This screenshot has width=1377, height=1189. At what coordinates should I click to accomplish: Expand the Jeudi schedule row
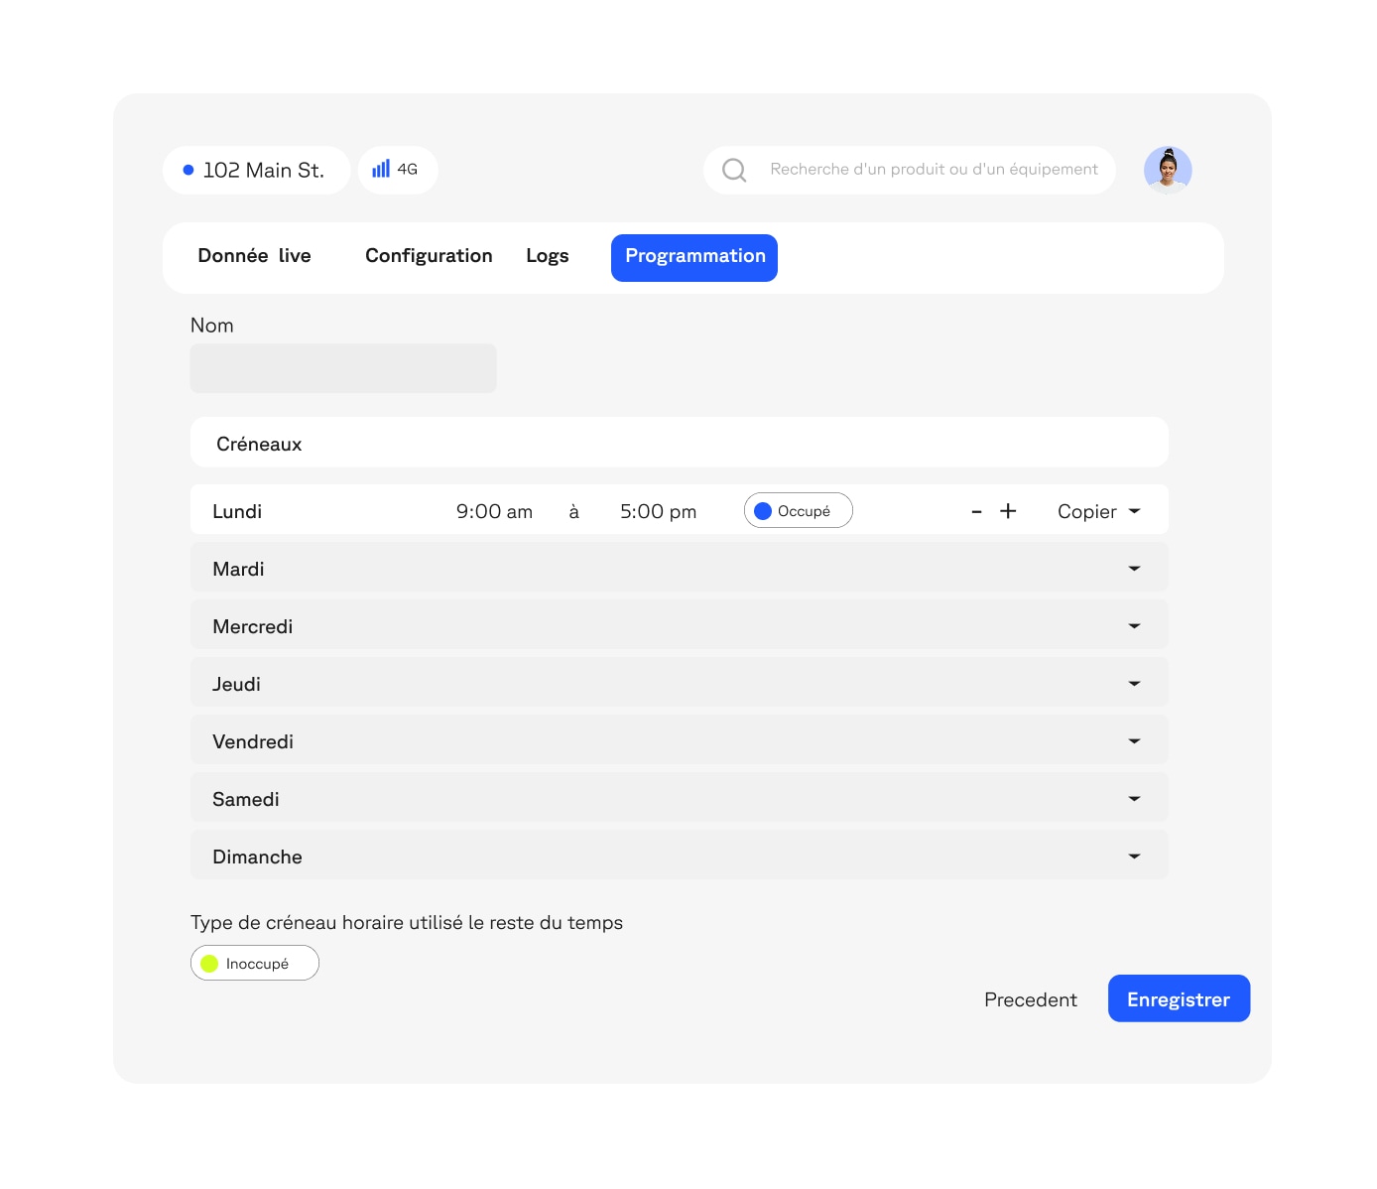tap(1134, 684)
